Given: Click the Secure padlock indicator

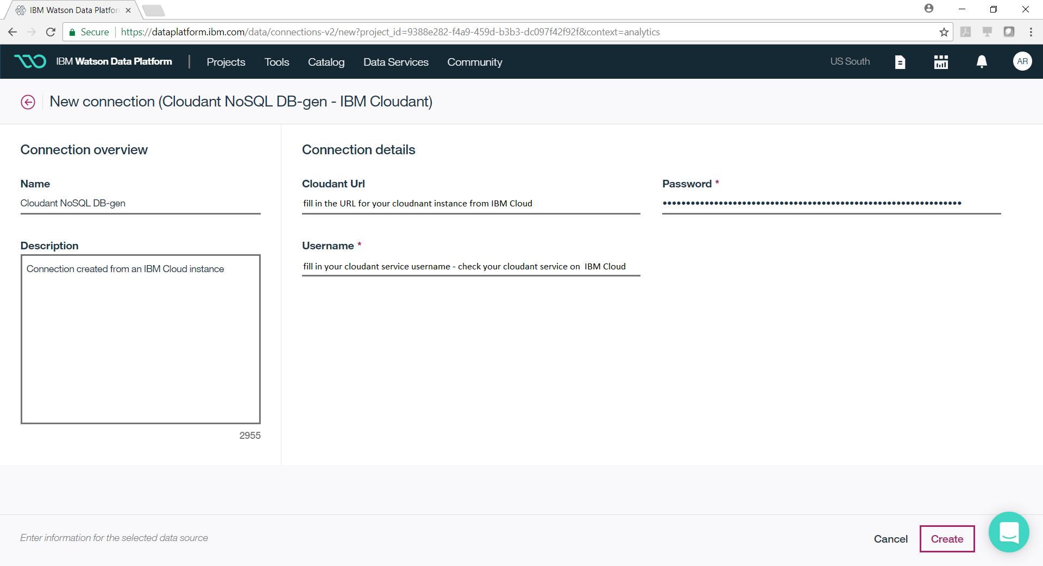Looking at the screenshot, I should tap(89, 32).
